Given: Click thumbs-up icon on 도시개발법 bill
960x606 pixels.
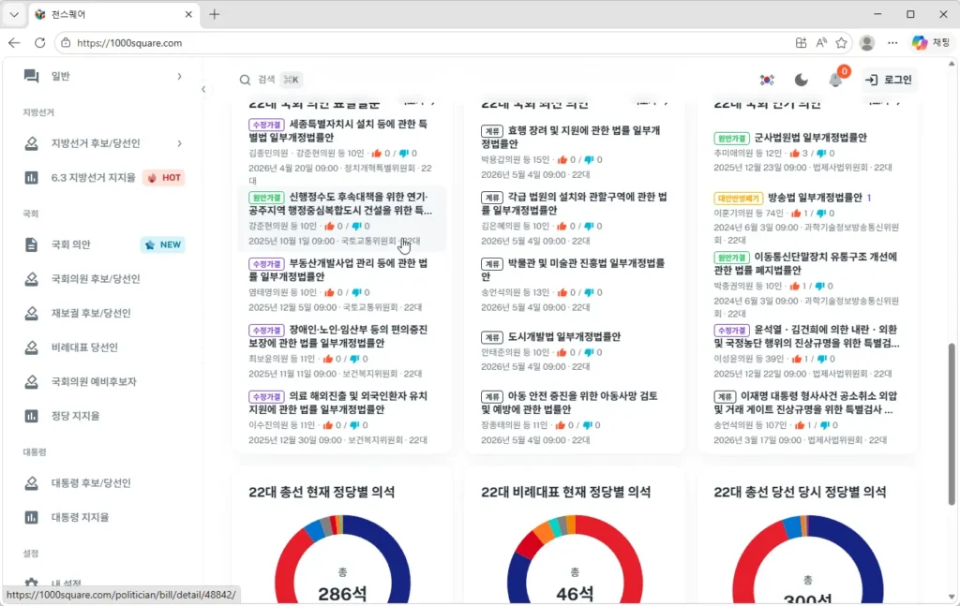Looking at the screenshot, I should click(562, 352).
